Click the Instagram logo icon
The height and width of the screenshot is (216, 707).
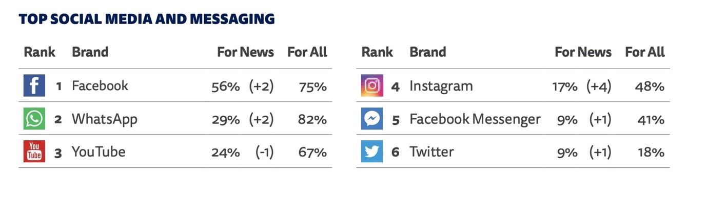point(372,85)
